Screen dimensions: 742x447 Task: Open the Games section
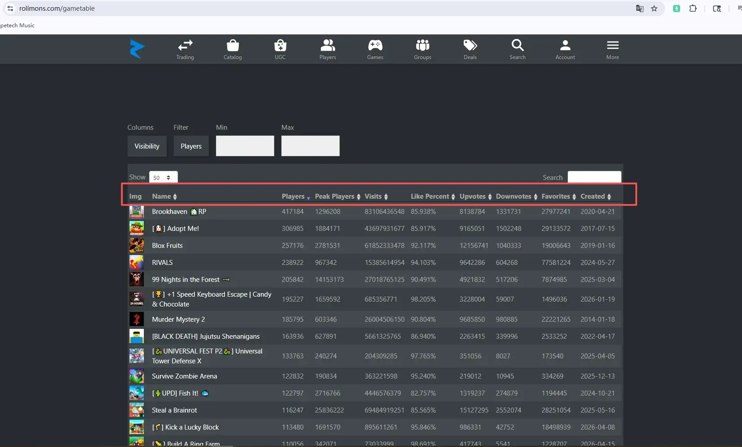pos(375,49)
